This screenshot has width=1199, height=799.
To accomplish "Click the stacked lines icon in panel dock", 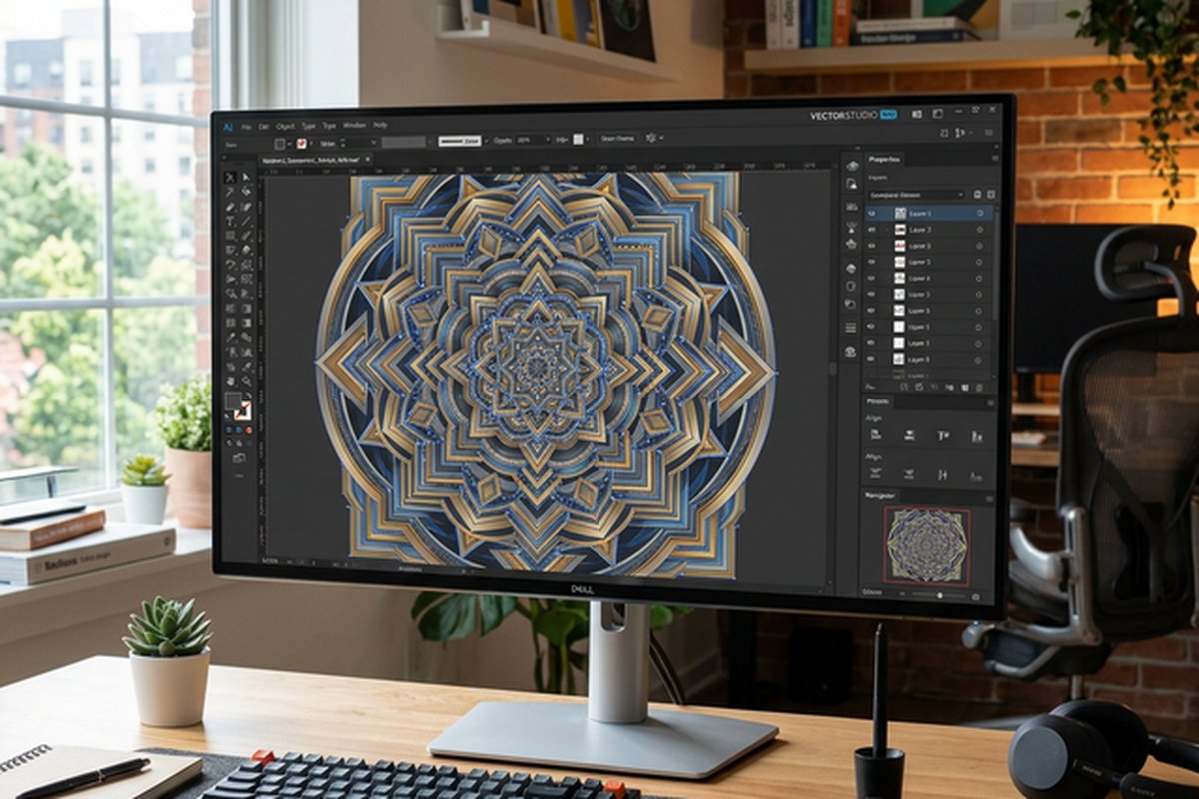I will pyautogui.click(x=850, y=327).
